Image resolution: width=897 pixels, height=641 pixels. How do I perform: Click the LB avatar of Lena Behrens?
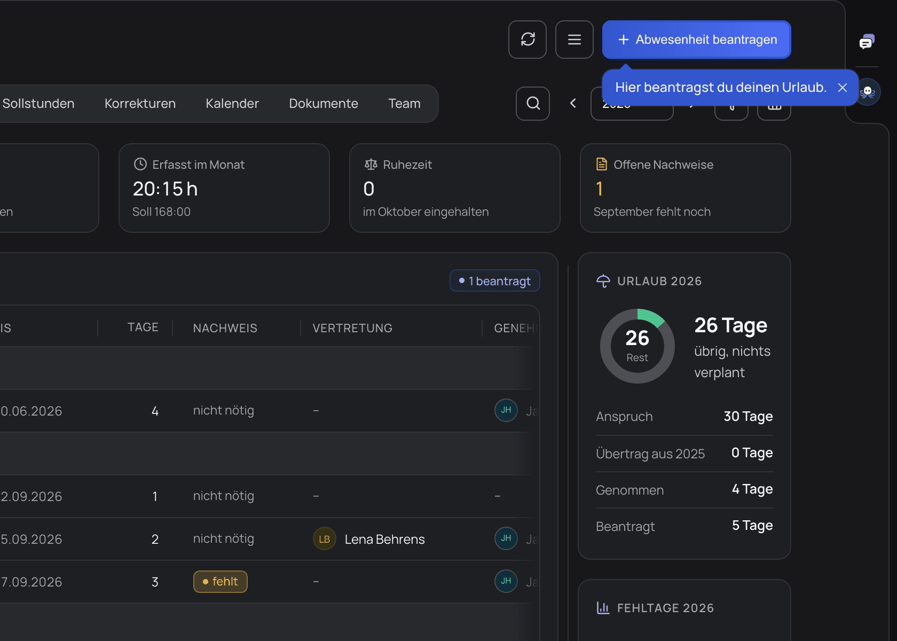(325, 539)
